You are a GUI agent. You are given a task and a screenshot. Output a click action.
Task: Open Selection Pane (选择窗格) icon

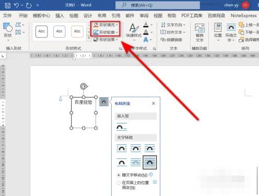pos(241,40)
